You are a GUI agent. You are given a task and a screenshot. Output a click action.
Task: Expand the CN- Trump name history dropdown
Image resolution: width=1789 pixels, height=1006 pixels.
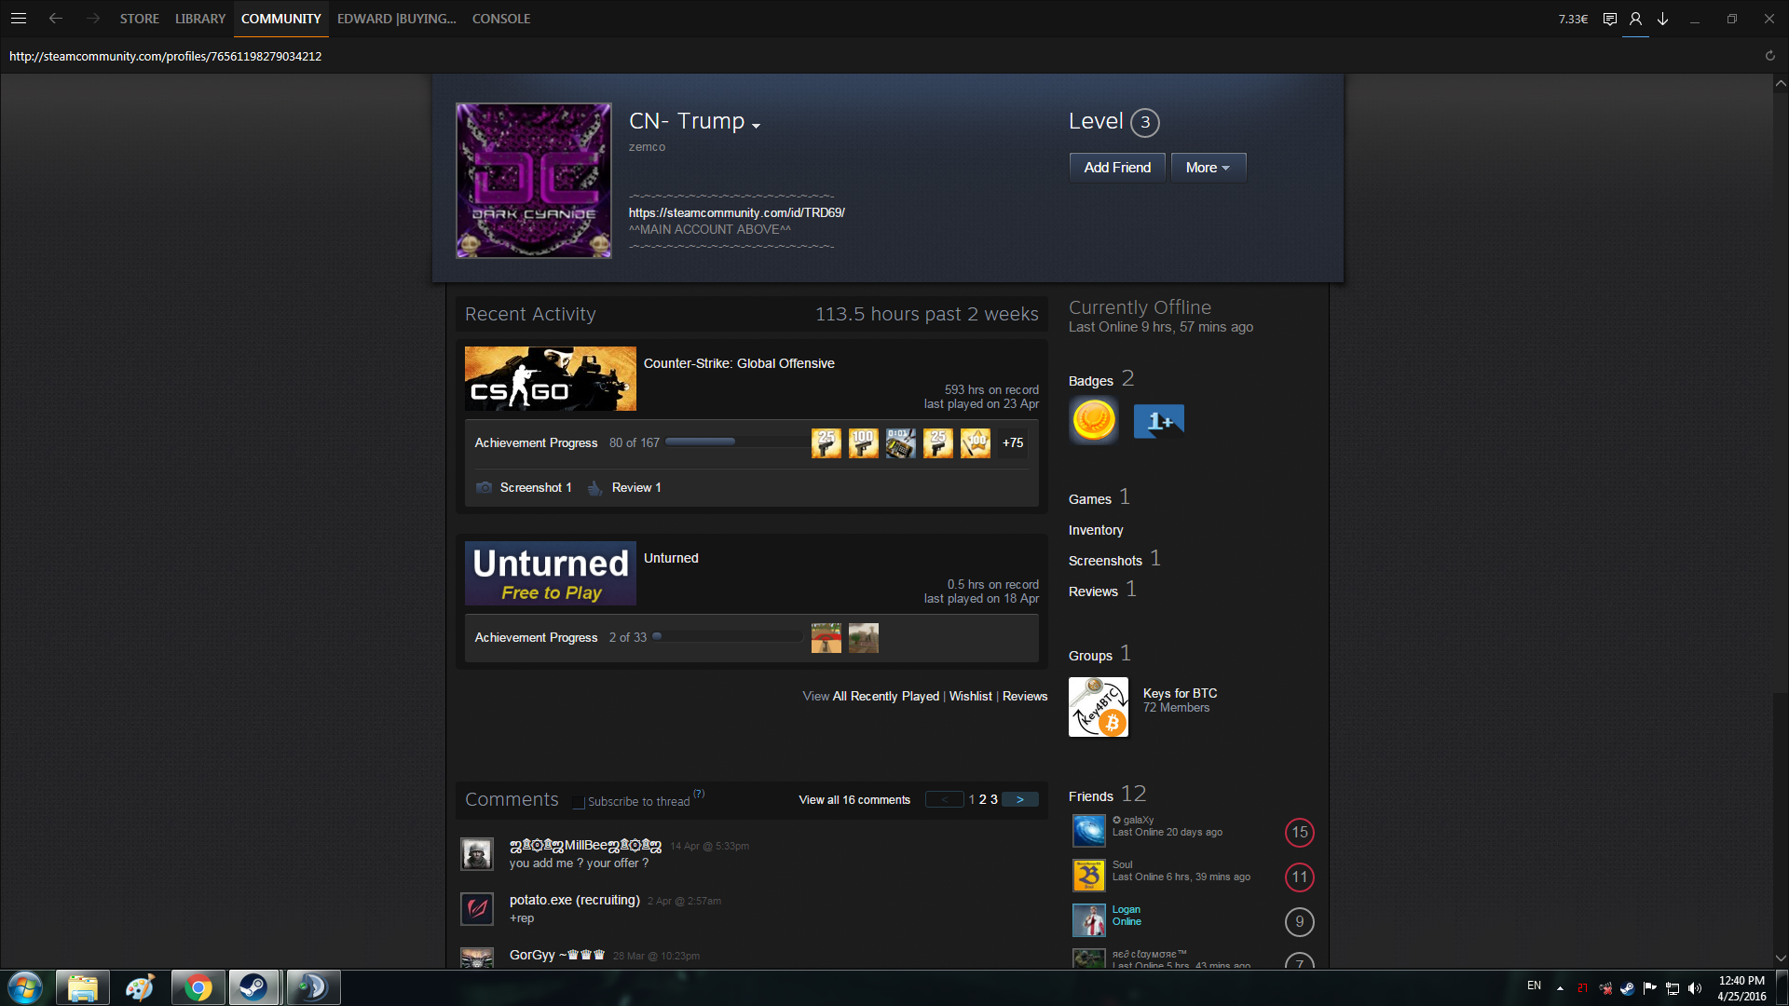756,126
